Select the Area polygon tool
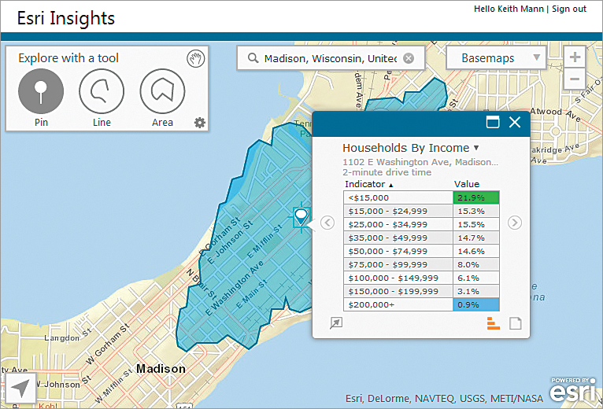The width and height of the screenshot is (603, 409). click(162, 91)
